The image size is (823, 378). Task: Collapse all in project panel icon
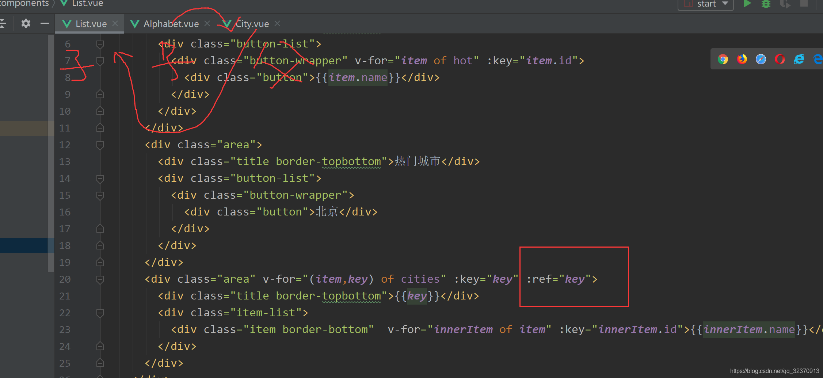(3, 24)
